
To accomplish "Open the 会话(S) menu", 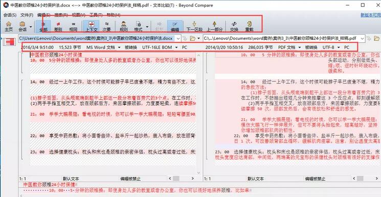I will click(10, 15).
